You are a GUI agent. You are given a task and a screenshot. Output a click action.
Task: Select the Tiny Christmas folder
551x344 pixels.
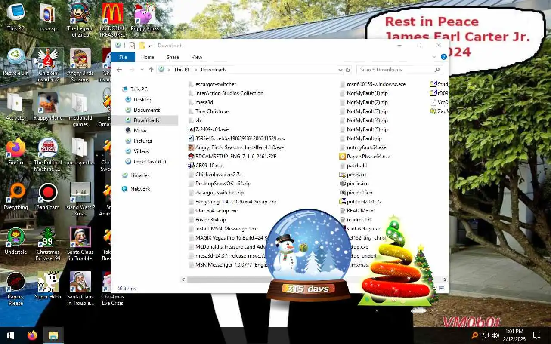(x=212, y=111)
